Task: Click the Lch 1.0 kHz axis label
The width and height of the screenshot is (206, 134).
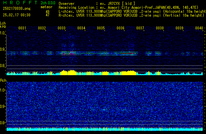Action: point(3,33)
